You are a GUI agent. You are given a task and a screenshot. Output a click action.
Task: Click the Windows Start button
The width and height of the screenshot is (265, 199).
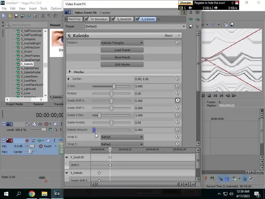[x=6, y=194]
